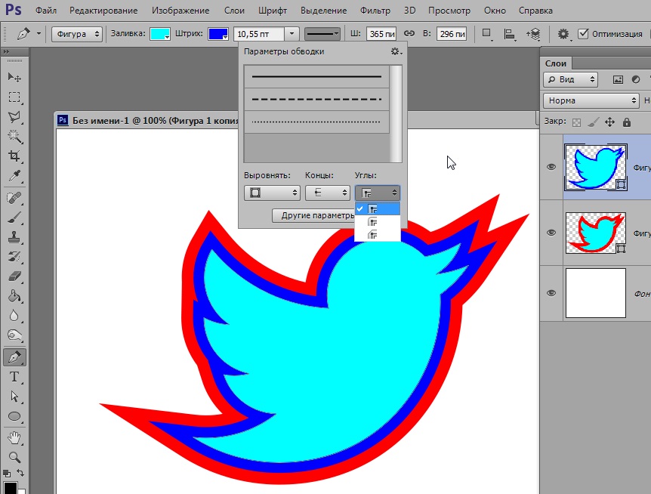Screen dimensions: 651x494
Task: Open the Норма blend mode dropdown
Action: click(591, 100)
